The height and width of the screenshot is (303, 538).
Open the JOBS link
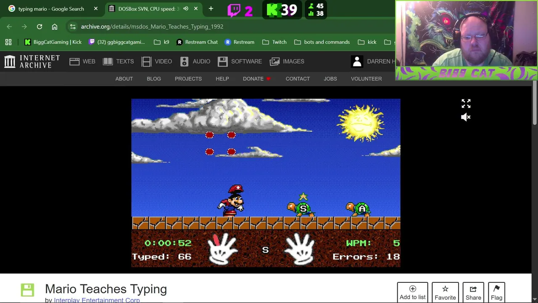[330, 79]
